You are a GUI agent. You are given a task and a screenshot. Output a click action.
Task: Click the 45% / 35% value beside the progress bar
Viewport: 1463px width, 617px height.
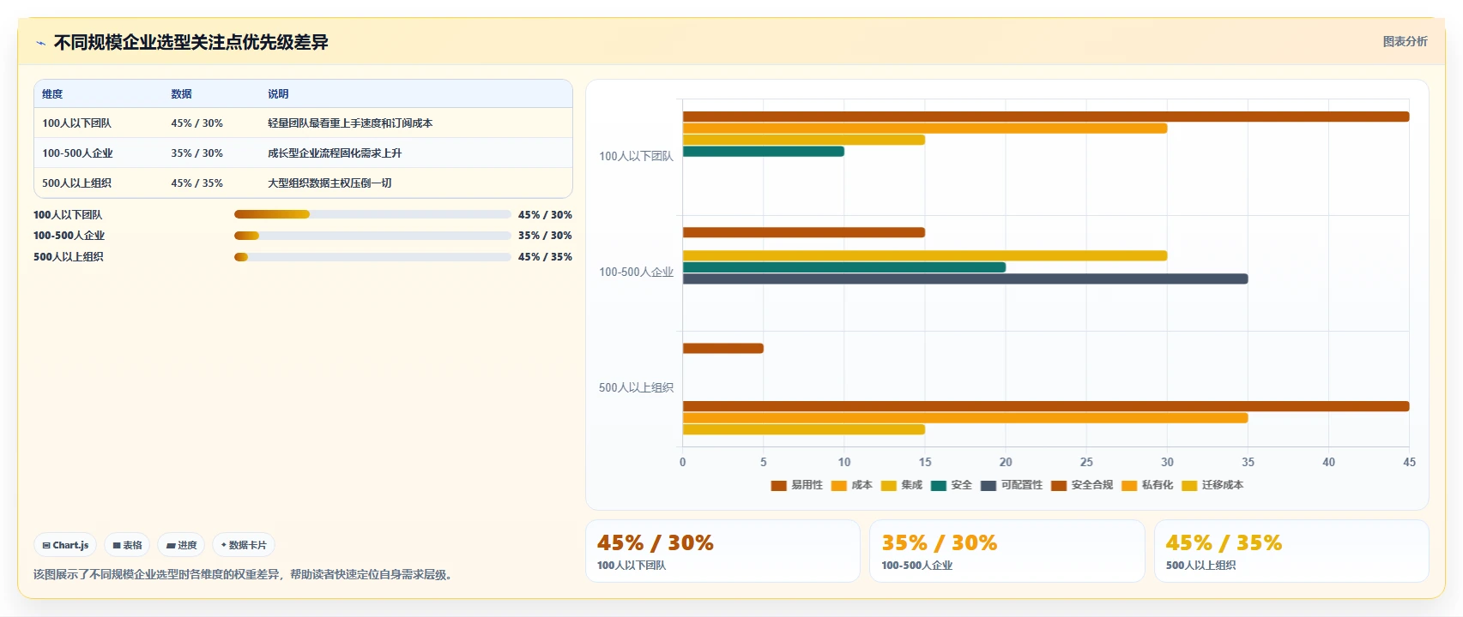pos(545,257)
